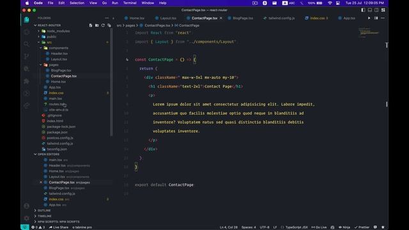This screenshot has height=230, width=409.
Task: Open the Search view in activity bar
Action: 26,44
